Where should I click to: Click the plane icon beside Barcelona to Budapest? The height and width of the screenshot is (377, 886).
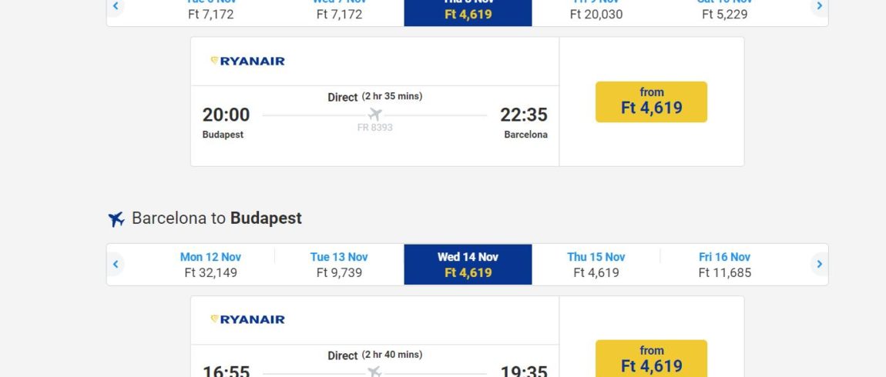116,219
